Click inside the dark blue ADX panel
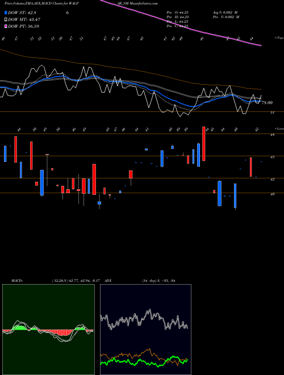 tap(145, 330)
